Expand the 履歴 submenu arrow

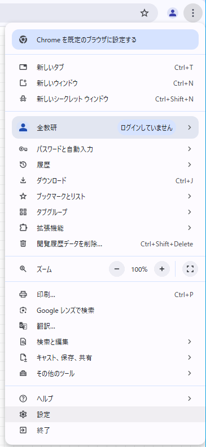(x=190, y=165)
